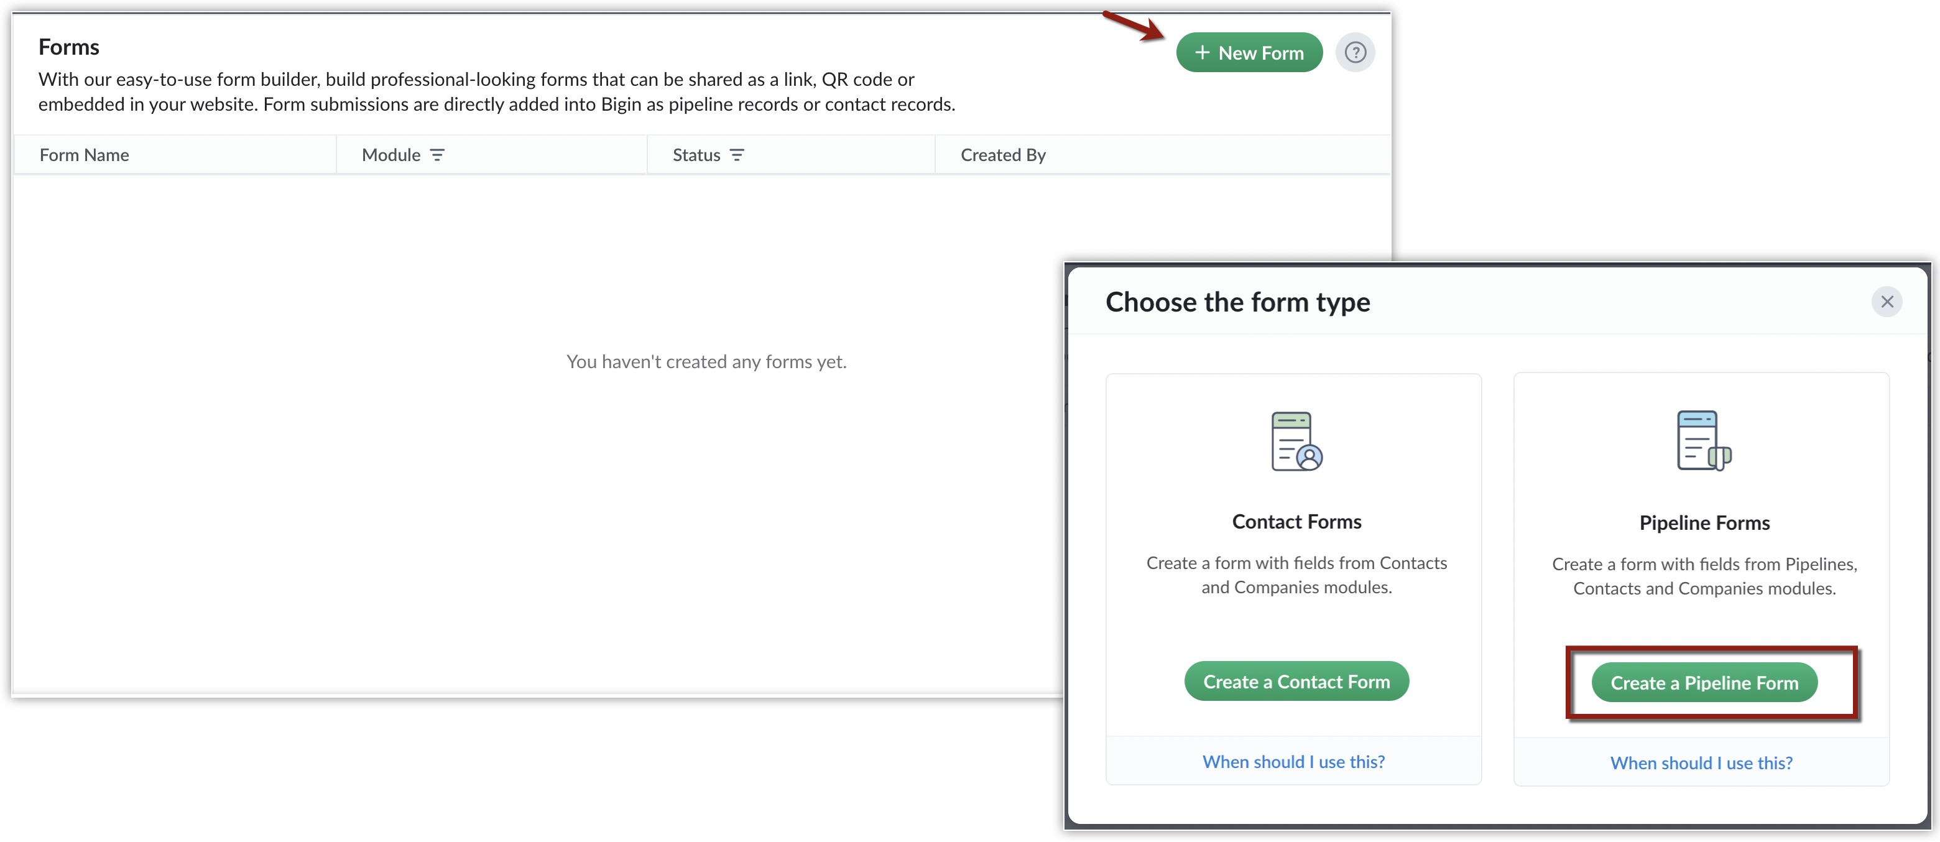Image resolution: width=1940 pixels, height=842 pixels.
Task: Click the empty forms list message
Action: (x=706, y=363)
